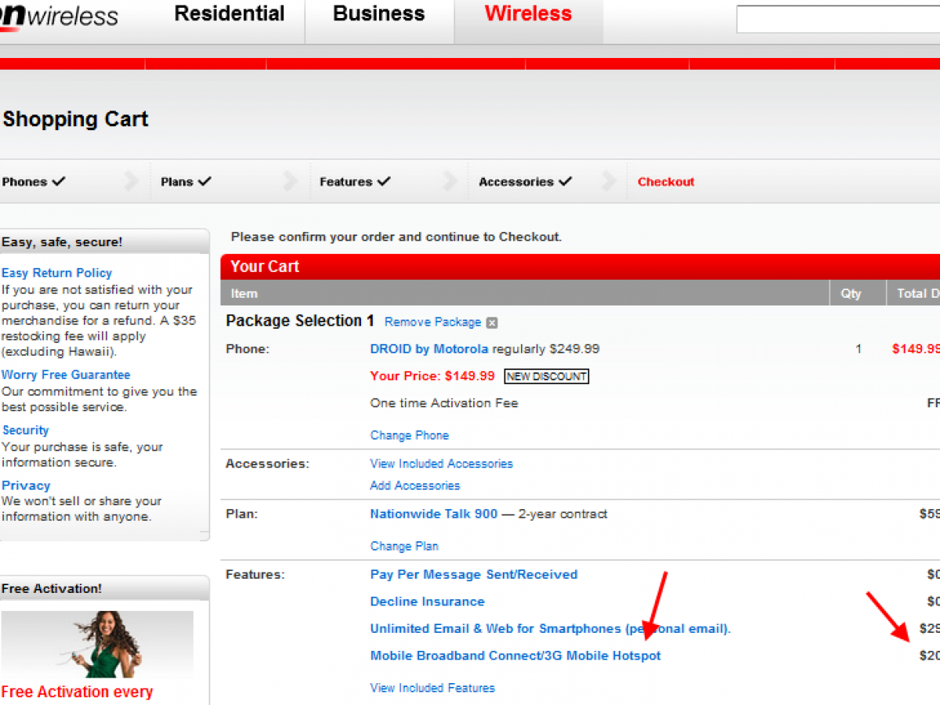Proceed to the Checkout step

666,182
